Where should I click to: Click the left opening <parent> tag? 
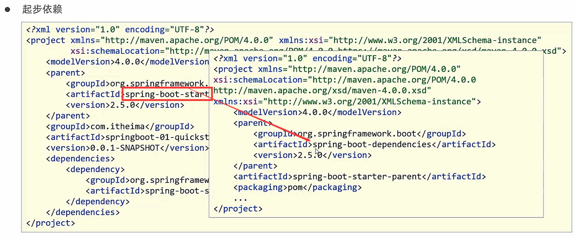(66, 73)
